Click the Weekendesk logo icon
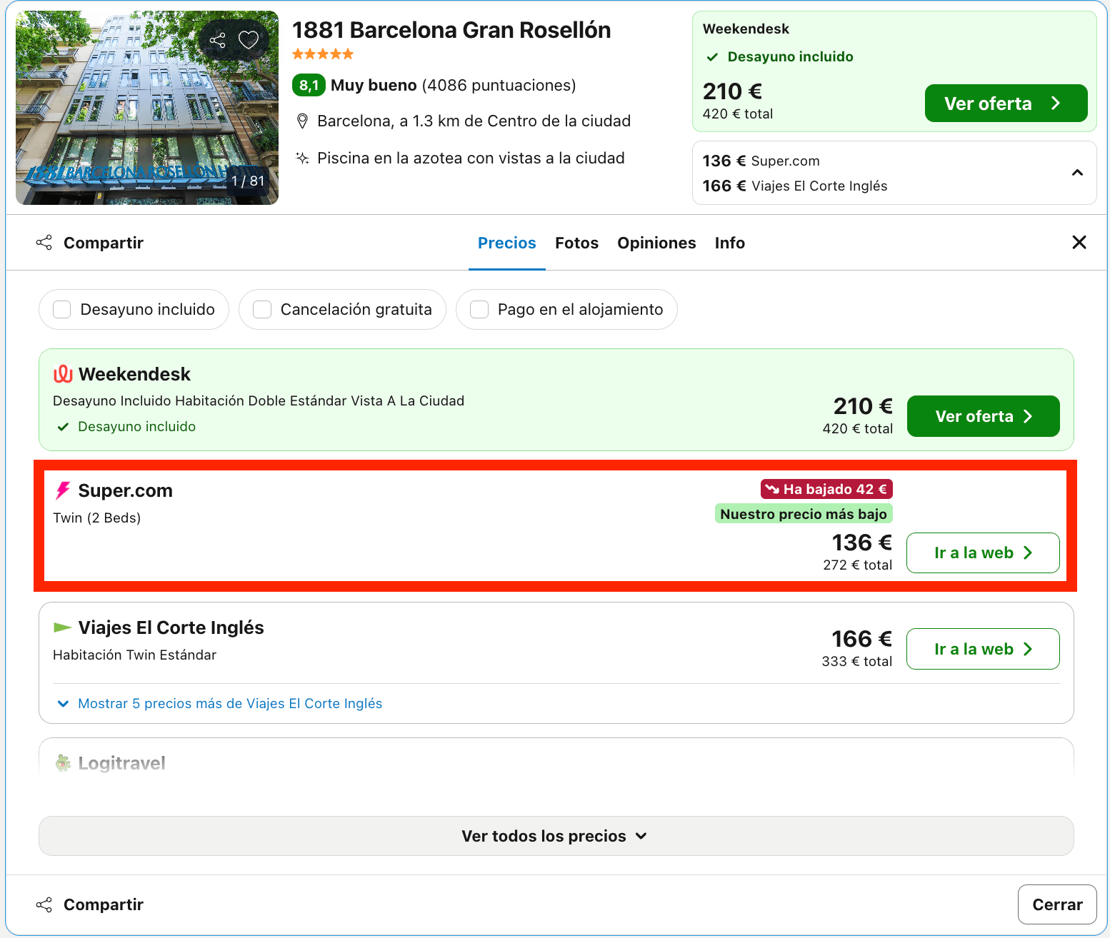Screen dimensions: 1110x938 coord(64,374)
